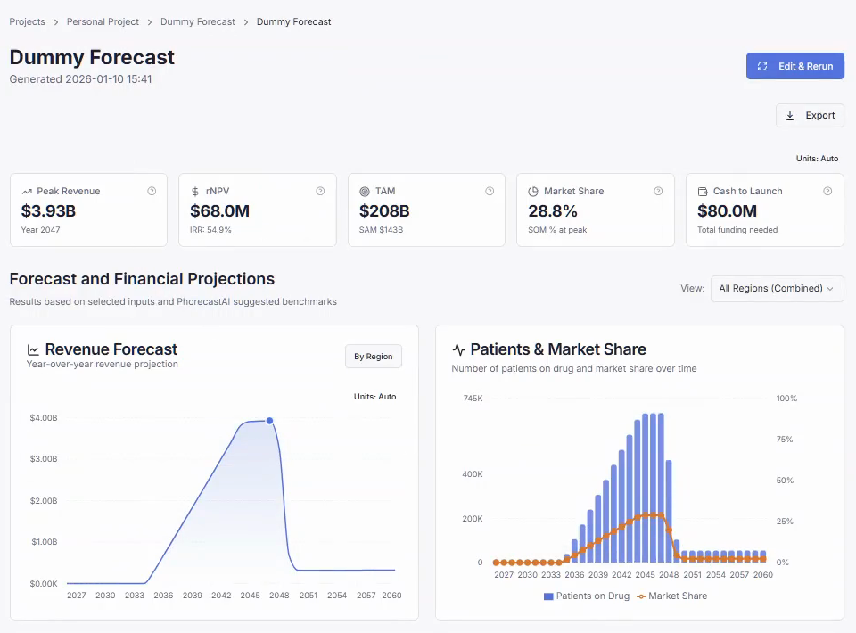
Task: Toggle Market Share legend marker
Action: 641,596
